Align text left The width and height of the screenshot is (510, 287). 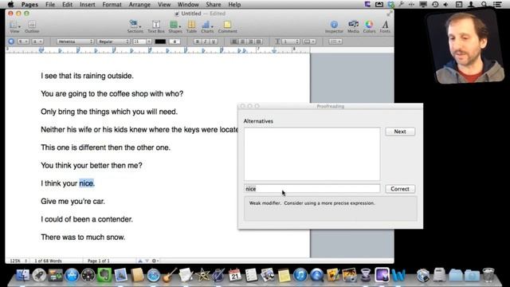click(x=234, y=41)
